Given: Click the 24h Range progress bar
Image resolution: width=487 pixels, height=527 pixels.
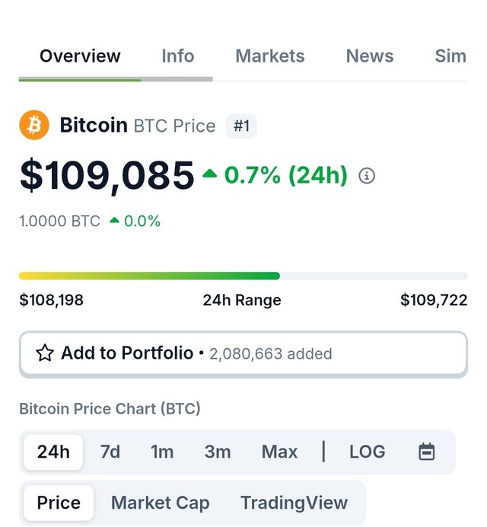Looking at the screenshot, I should coord(243,276).
